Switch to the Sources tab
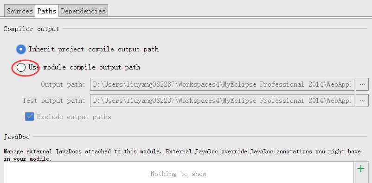The height and width of the screenshot is (183, 372). [x=19, y=11]
